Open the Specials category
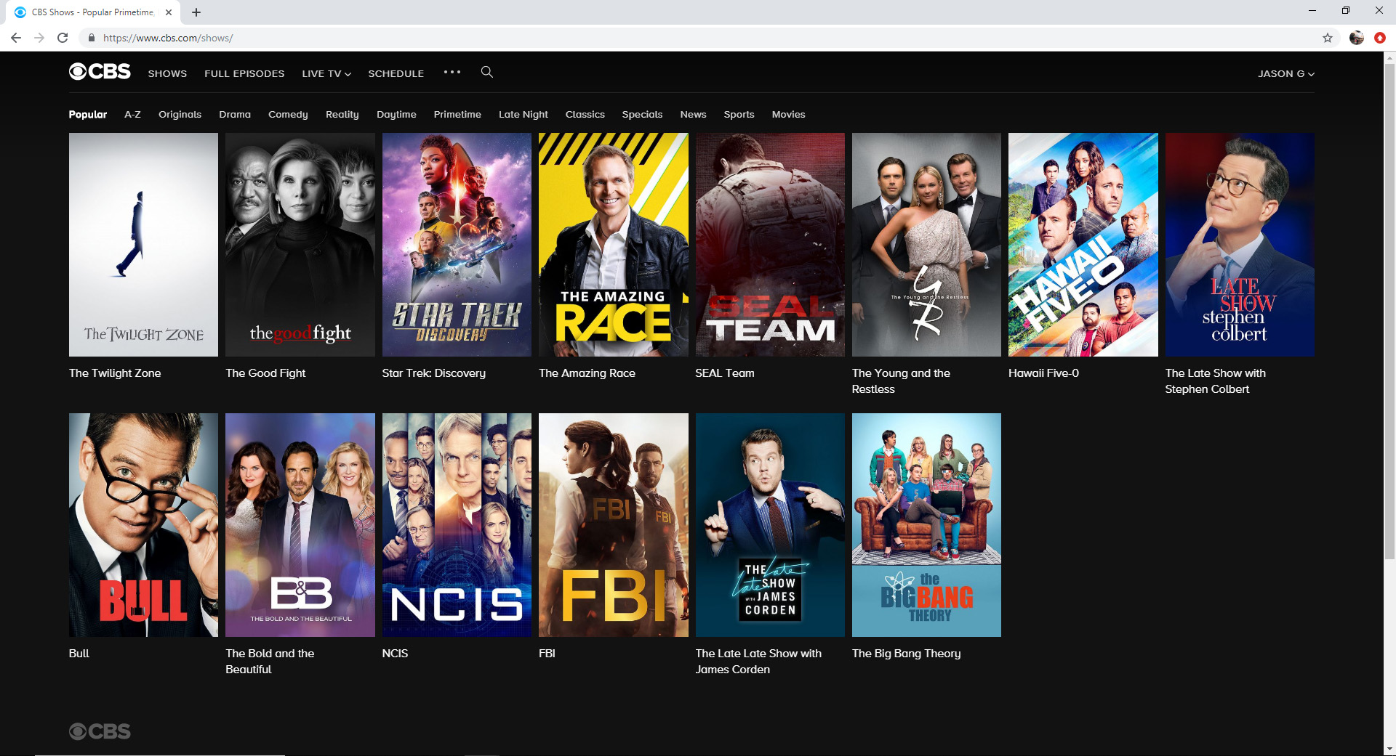 point(642,114)
